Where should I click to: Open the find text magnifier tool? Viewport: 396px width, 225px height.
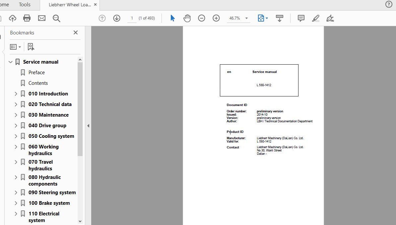tap(56, 18)
